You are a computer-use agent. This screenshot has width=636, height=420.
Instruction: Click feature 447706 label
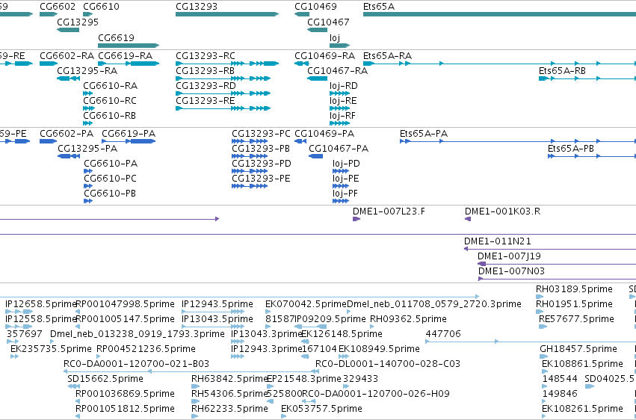coord(443,333)
